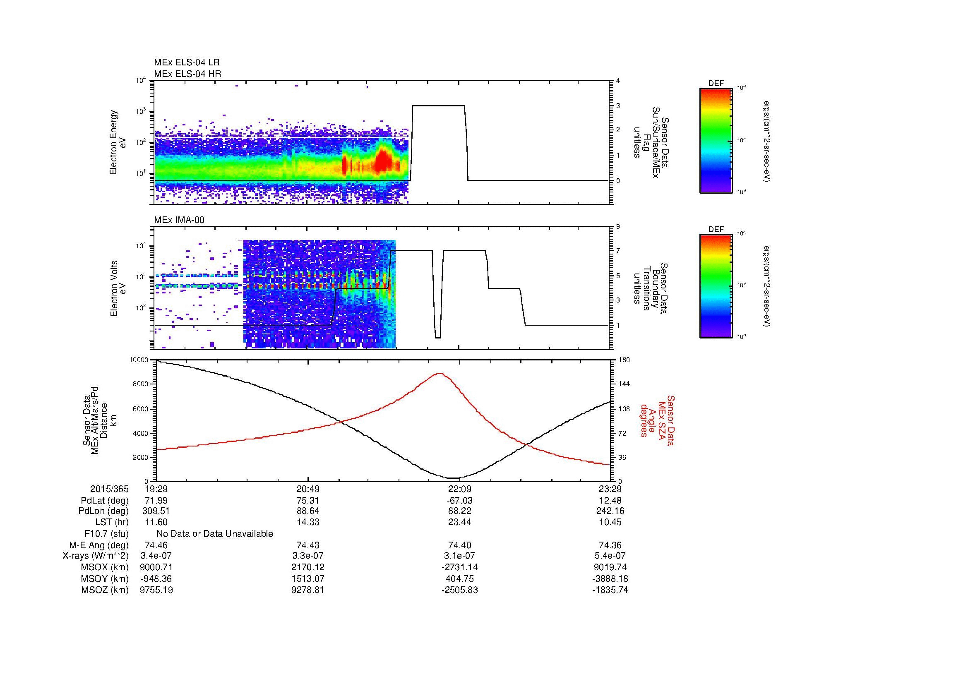Click the red 'MEx SZA Angle degrees' axis label
Image resolution: width=968 pixels, height=684 pixels.
pos(657,420)
